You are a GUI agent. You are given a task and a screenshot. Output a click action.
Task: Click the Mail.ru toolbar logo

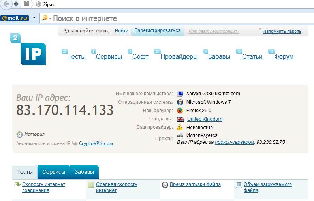click(x=15, y=18)
